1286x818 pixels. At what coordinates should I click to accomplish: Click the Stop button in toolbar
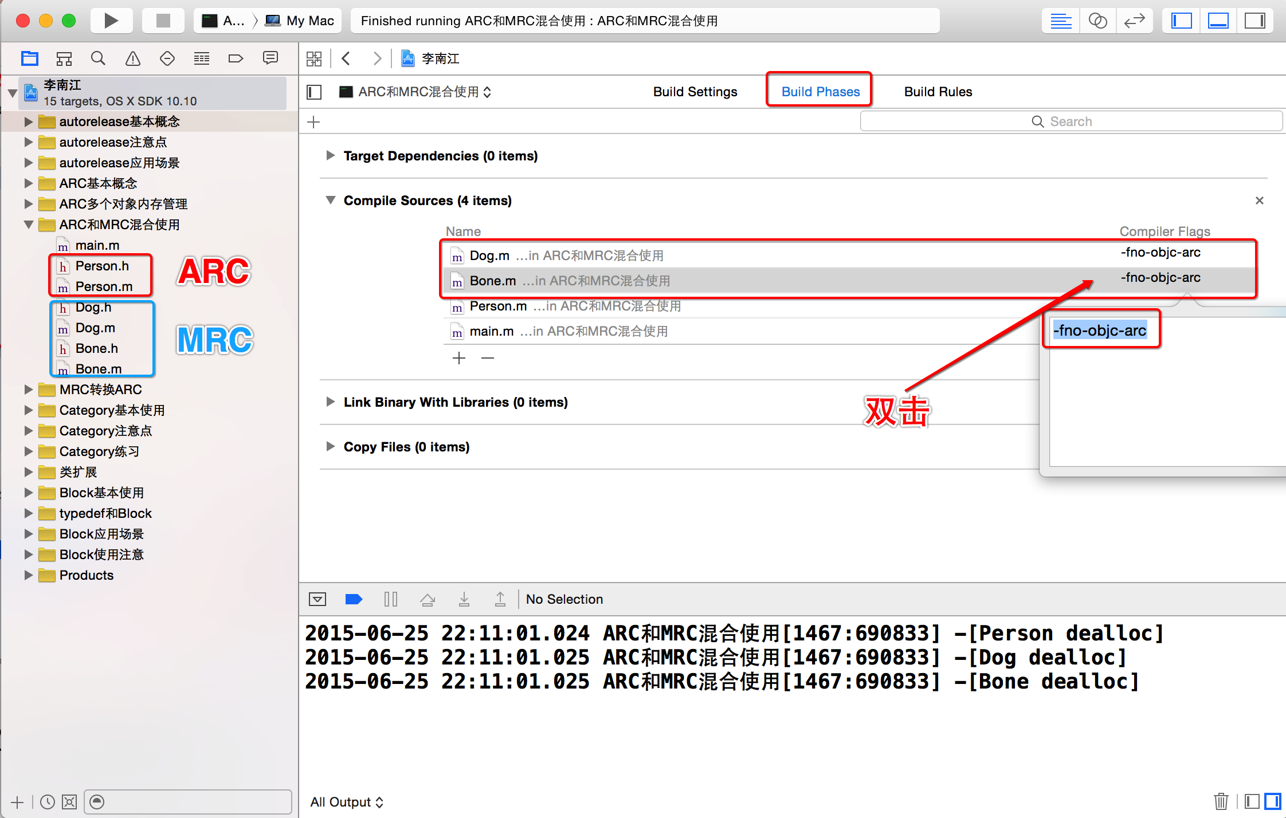point(163,21)
